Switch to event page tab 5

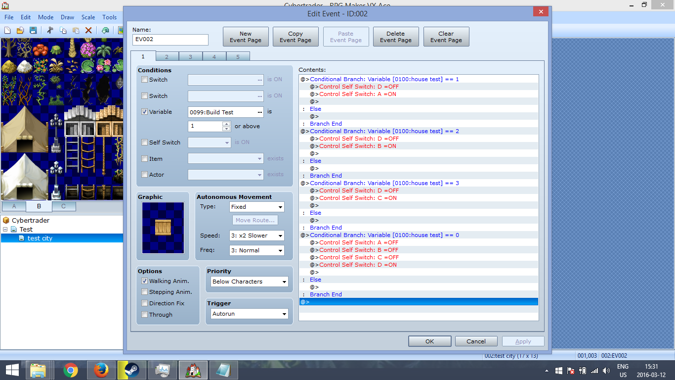(x=238, y=57)
